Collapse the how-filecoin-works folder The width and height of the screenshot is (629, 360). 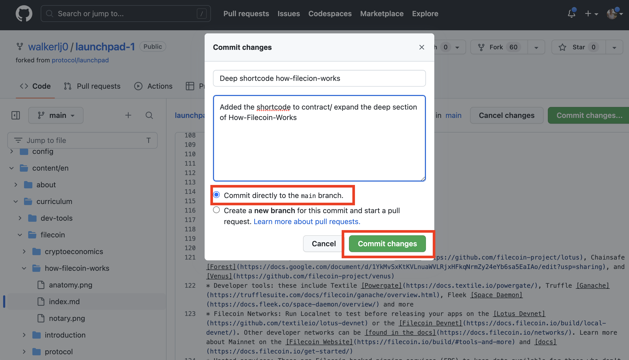point(24,268)
